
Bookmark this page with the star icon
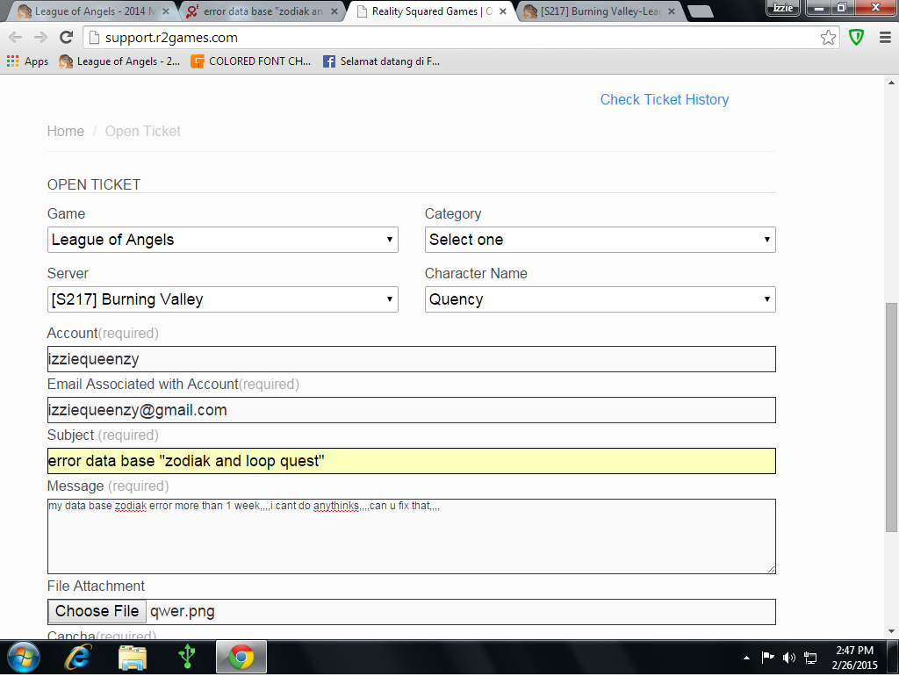pyautogui.click(x=828, y=37)
